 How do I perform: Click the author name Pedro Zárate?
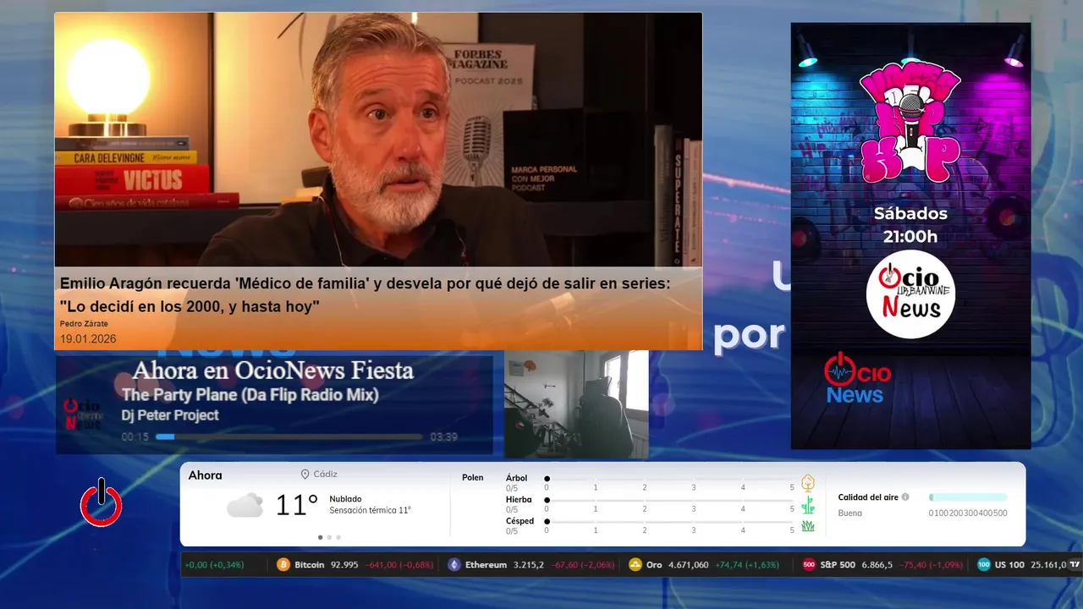click(84, 324)
